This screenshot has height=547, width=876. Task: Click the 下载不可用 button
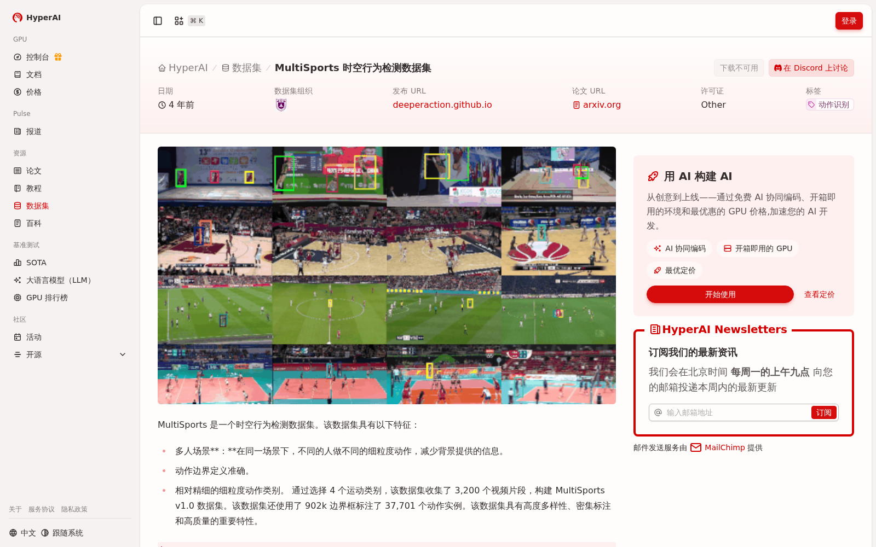tap(739, 68)
